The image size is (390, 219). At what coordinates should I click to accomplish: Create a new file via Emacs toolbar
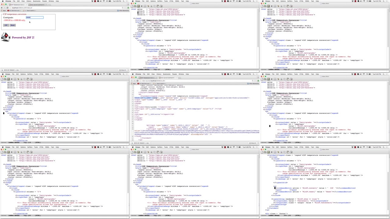coord(132,6)
